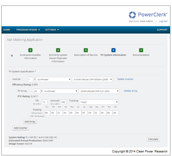172x156 pixels.
Task: Select step 3 number badge
Action: click(x=31, y=50)
